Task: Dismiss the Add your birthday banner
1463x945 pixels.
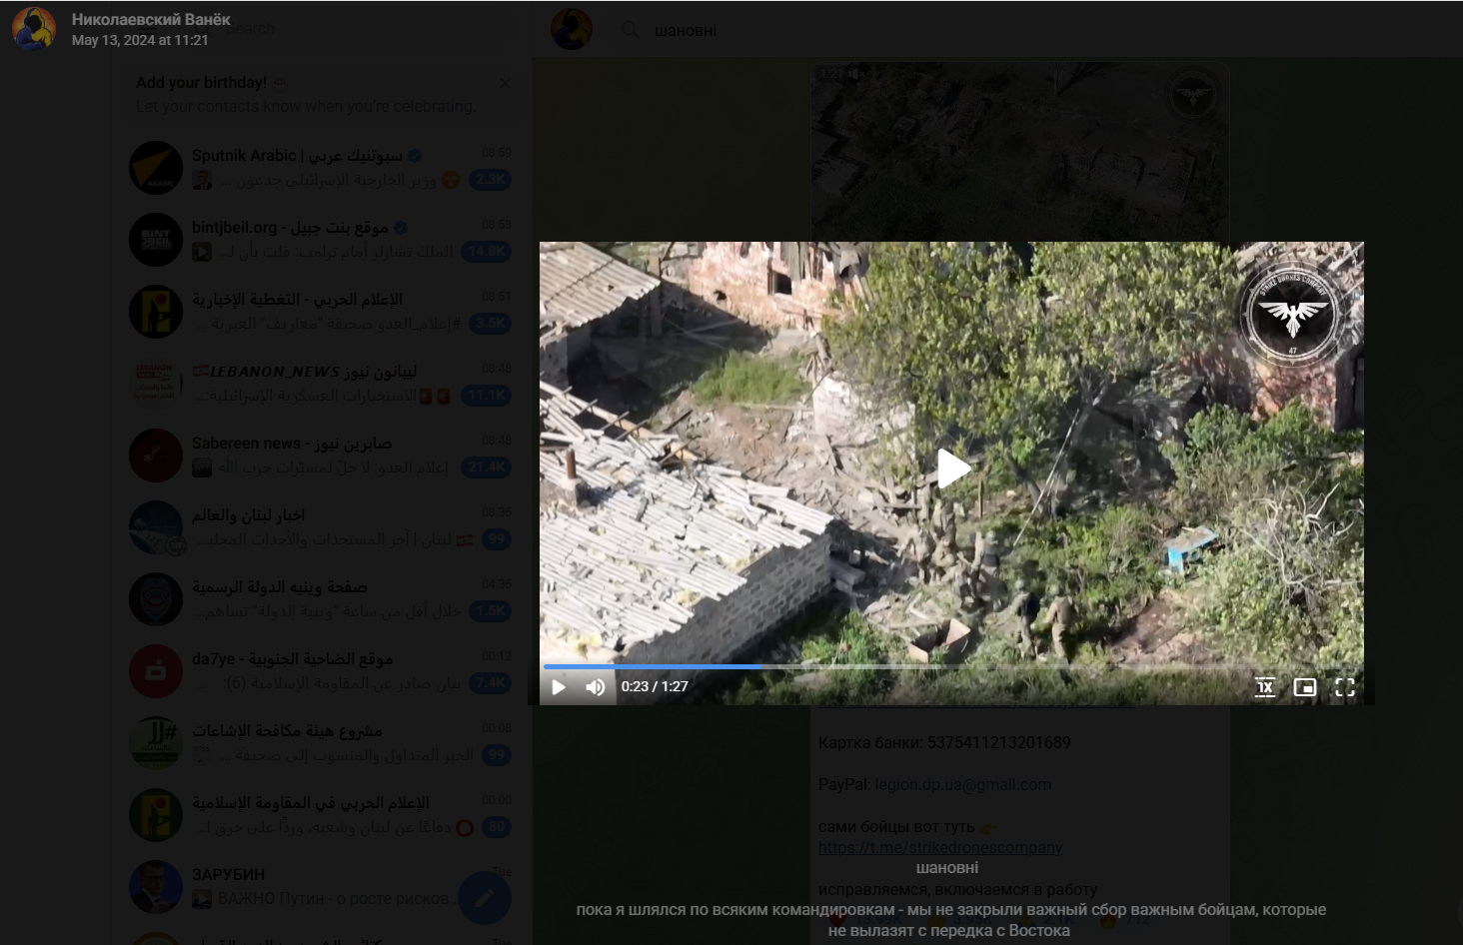Action: [505, 83]
